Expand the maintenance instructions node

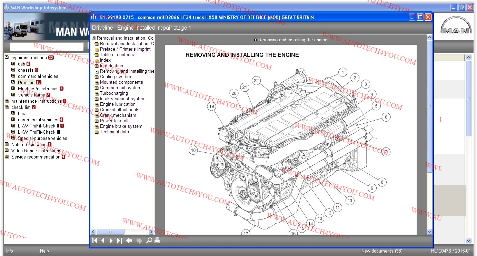click(7, 101)
